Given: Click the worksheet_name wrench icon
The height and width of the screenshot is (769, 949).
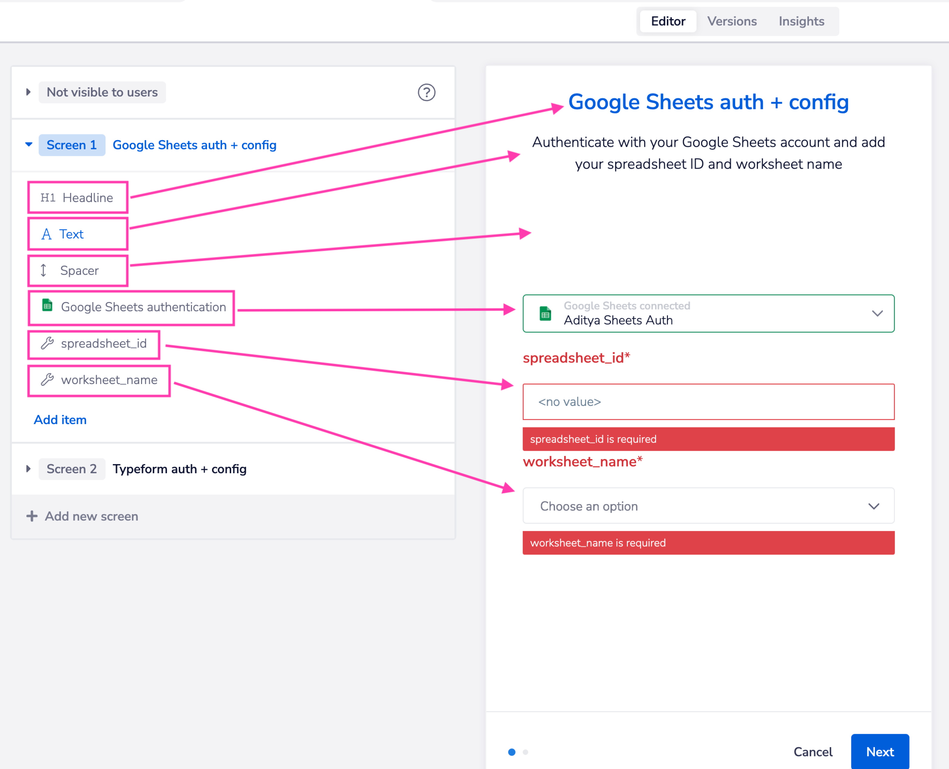Looking at the screenshot, I should 47,379.
